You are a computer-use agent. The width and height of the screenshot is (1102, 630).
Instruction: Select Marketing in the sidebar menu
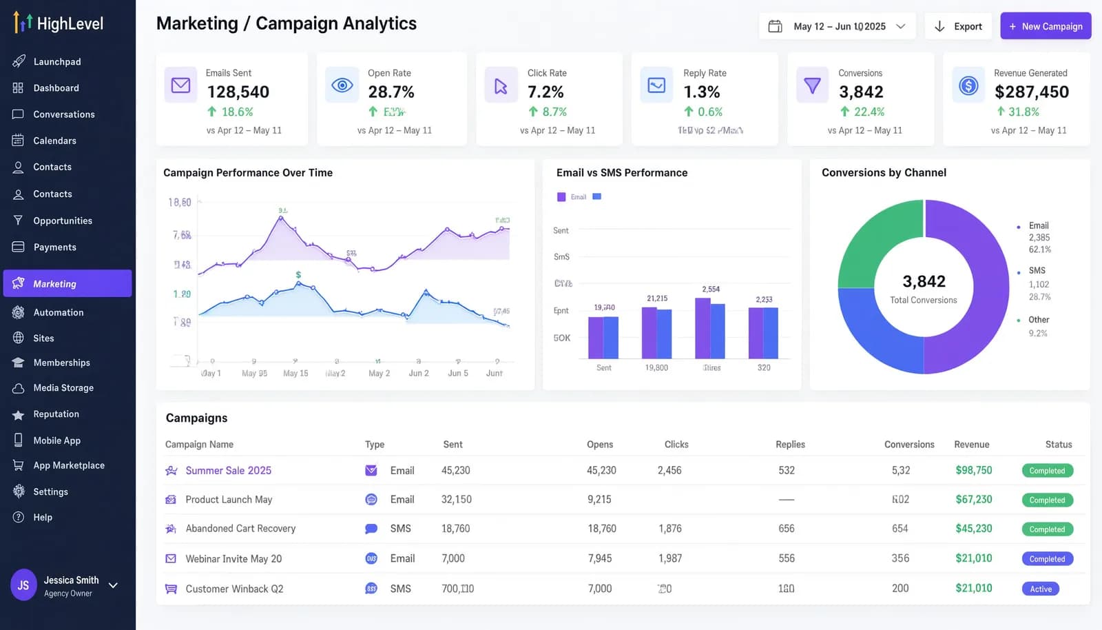coord(67,283)
